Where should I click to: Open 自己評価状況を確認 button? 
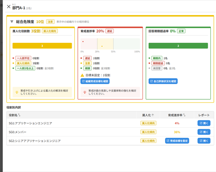163,81
